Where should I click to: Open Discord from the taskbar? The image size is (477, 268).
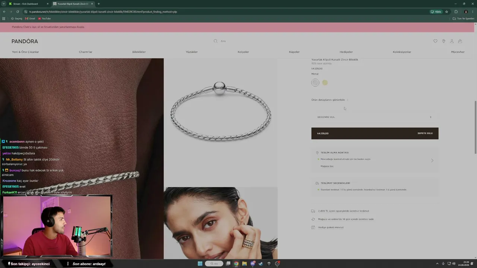point(253,264)
